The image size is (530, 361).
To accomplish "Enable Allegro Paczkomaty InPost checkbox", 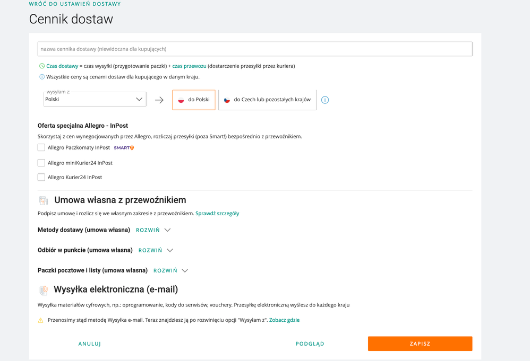I will pyautogui.click(x=41, y=147).
